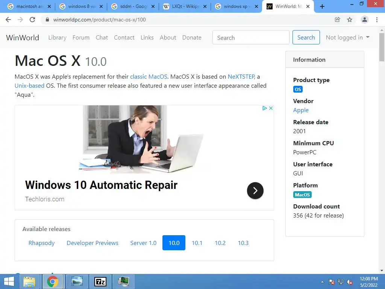This screenshot has width=385, height=289.
Task: Open the picture viewer taskbar icon
Action: coord(77,281)
